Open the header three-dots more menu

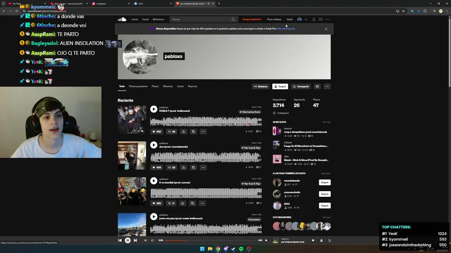(327, 19)
